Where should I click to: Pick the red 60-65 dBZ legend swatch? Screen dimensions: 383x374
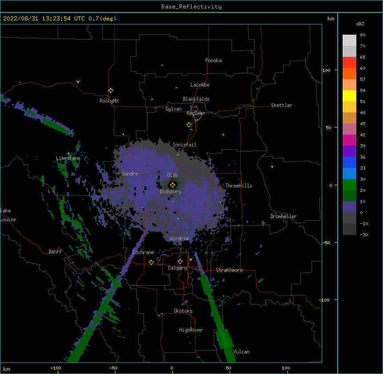pyautogui.click(x=349, y=63)
